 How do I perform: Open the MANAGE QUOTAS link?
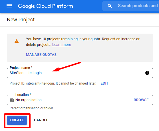(x=41, y=55)
